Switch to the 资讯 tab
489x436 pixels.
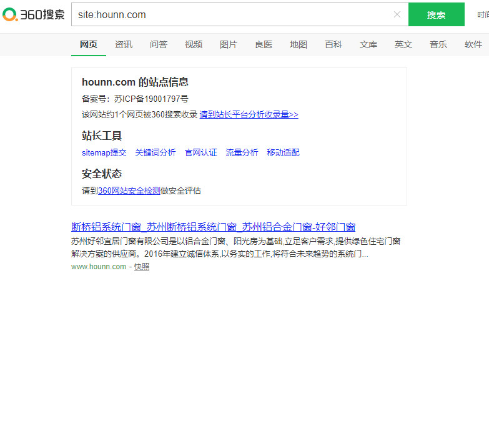pyautogui.click(x=124, y=44)
